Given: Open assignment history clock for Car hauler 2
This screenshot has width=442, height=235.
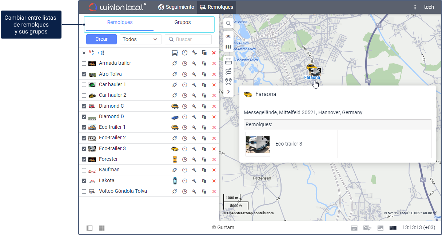Looking at the screenshot, I should (x=184, y=95).
